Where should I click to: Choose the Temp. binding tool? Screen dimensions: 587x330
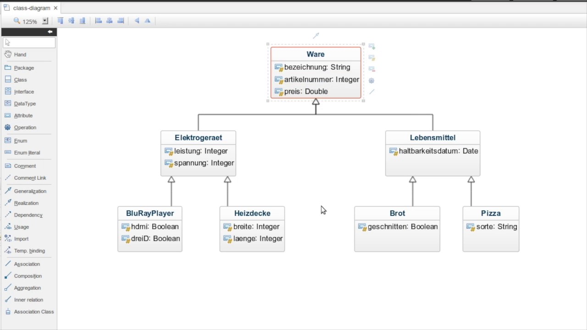click(x=25, y=251)
